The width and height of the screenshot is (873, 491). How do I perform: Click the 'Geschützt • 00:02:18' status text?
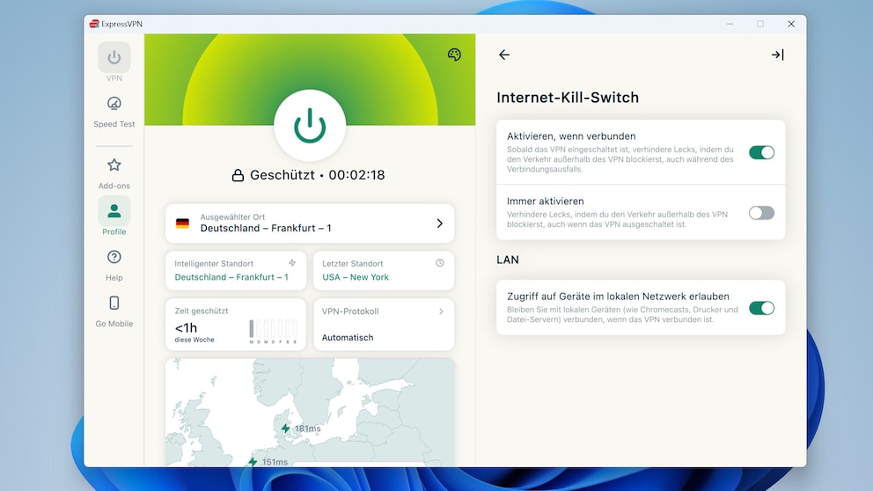318,175
